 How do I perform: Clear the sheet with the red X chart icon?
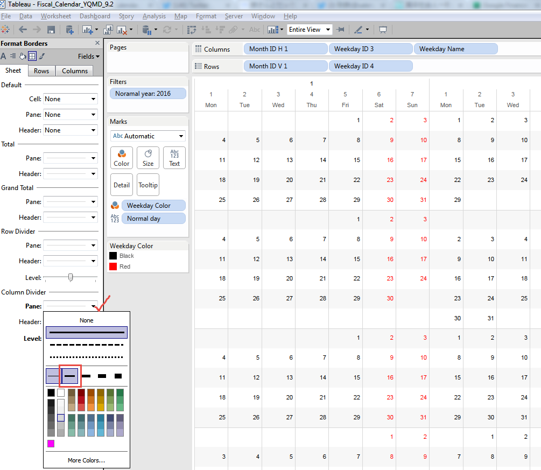[122, 30]
